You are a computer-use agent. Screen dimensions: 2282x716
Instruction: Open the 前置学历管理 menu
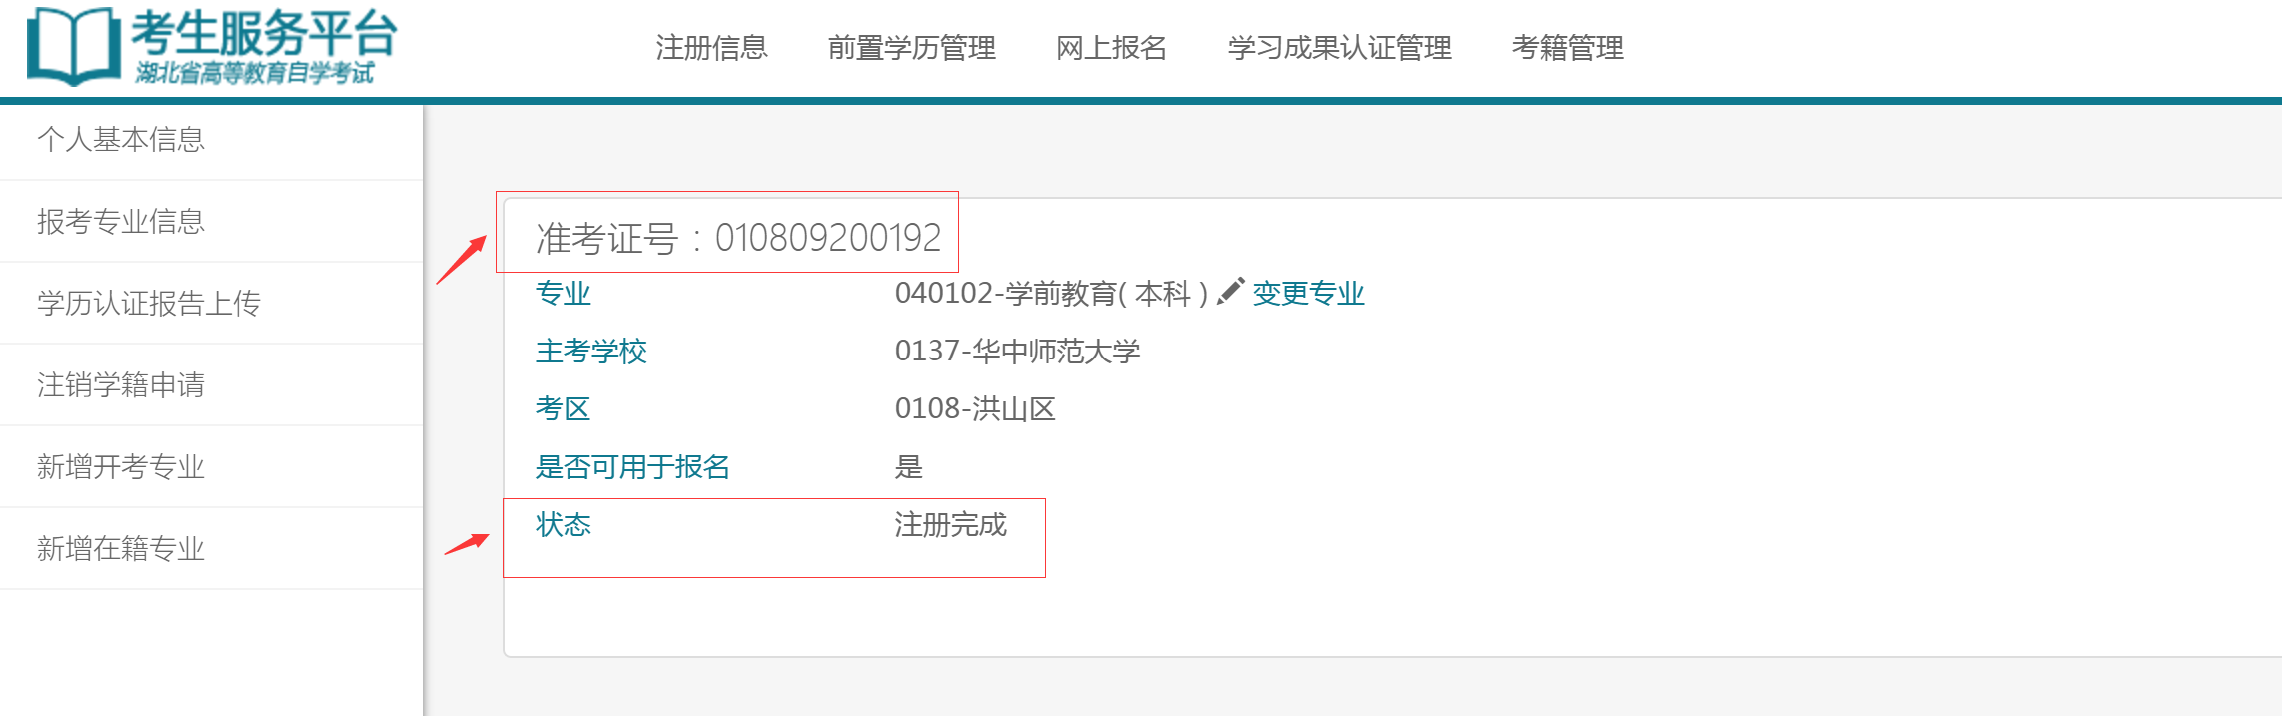(x=912, y=47)
